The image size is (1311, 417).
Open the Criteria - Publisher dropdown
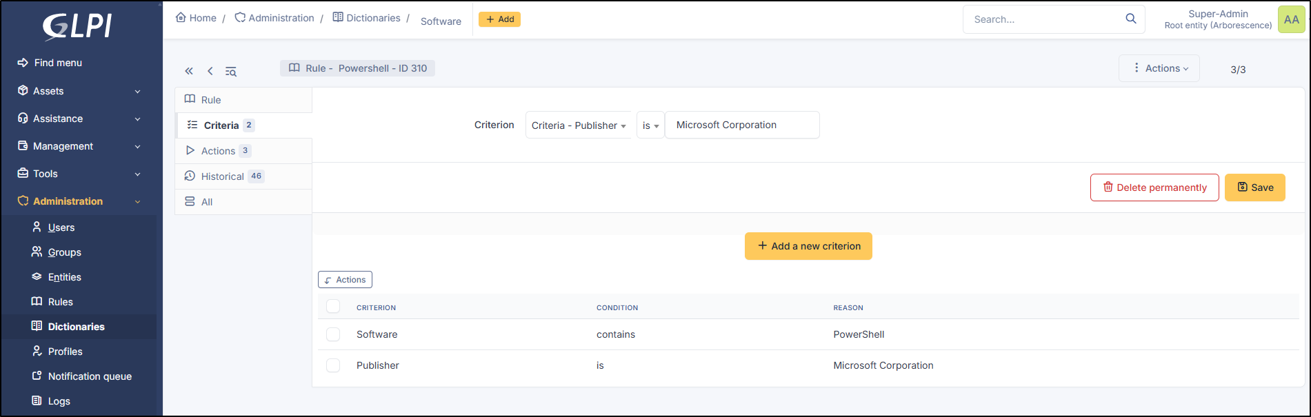pos(579,125)
